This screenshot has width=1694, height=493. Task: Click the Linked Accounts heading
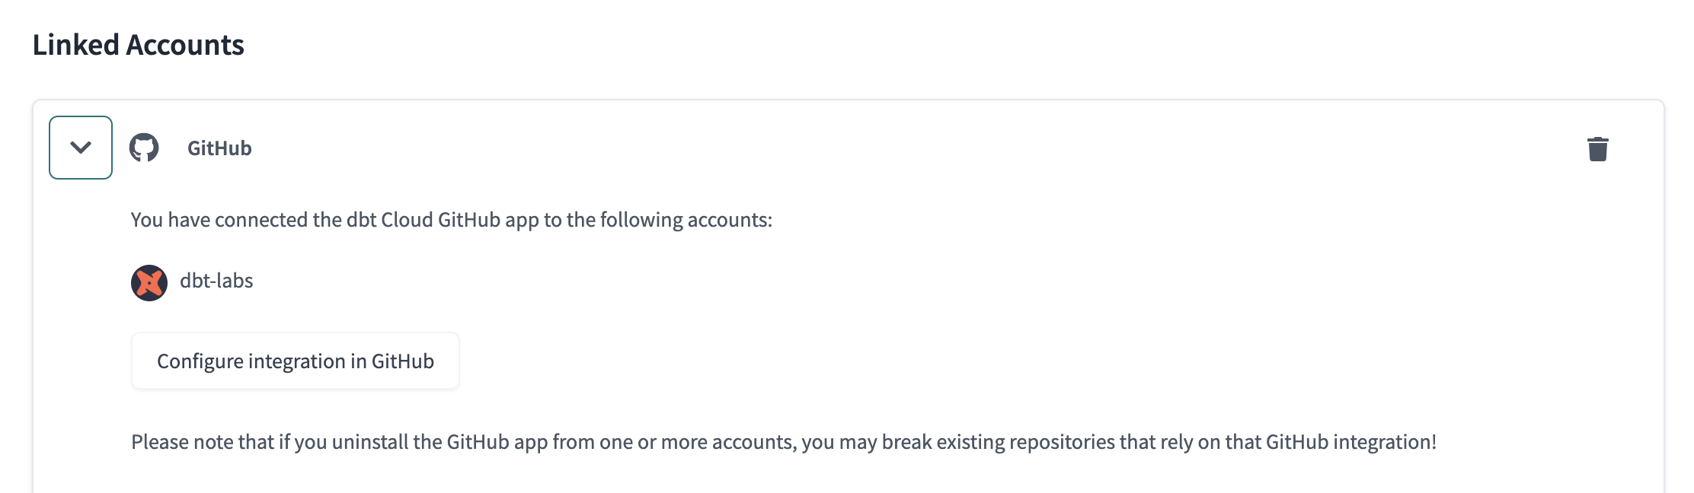[x=138, y=46]
